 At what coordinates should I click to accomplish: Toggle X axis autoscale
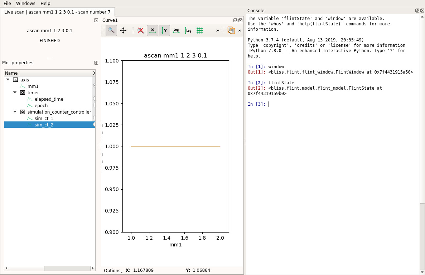point(153,30)
